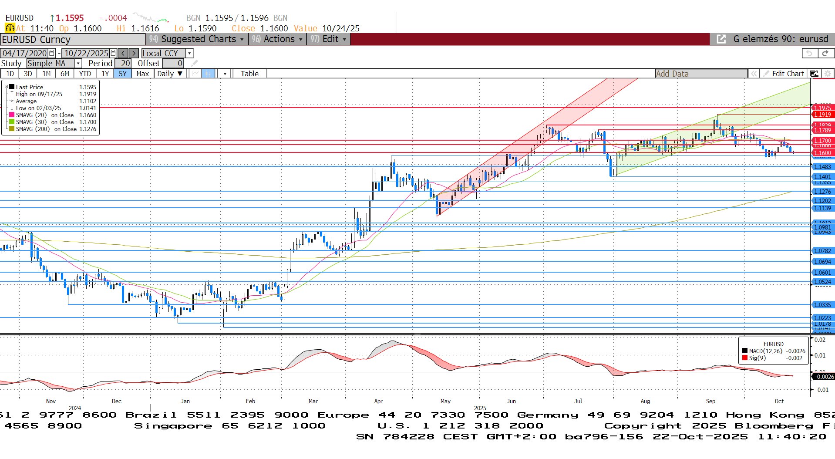Open the end date calendar picker
Image resolution: width=835 pixels, height=459 pixels.
coord(113,53)
